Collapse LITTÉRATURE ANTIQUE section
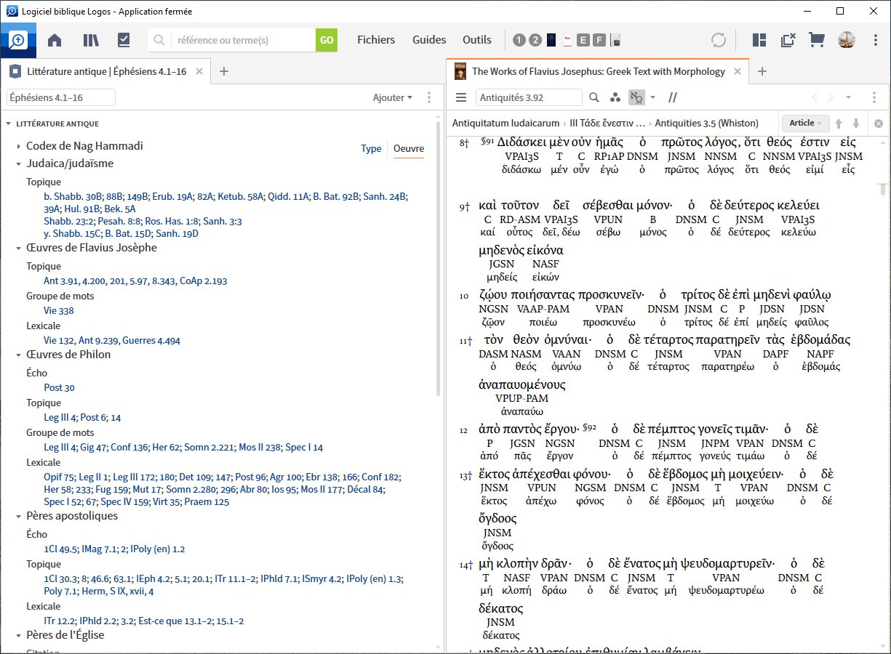The height and width of the screenshot is (654, 891). pos(8,124)
